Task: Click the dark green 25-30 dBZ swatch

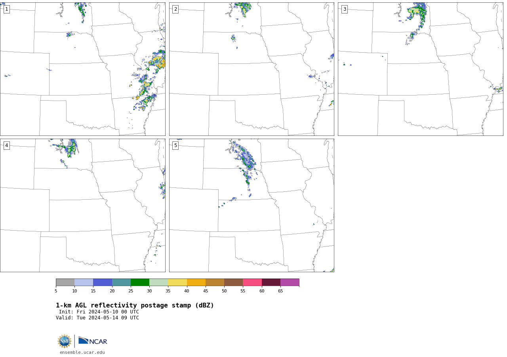Action: click(x=140, y=282)
